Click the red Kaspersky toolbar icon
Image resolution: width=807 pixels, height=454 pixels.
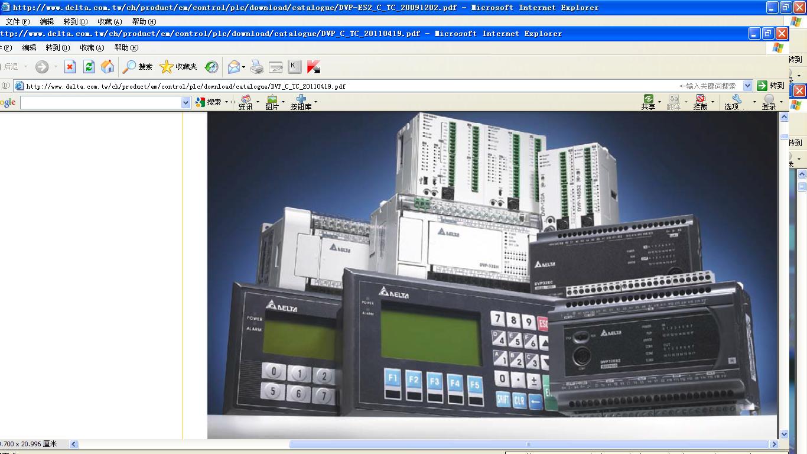click(x=314, y=67)
